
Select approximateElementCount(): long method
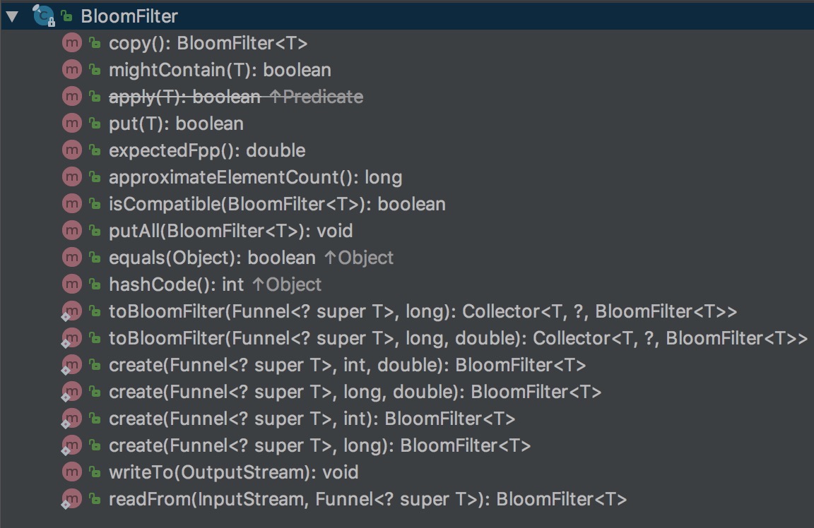click(255, 177)
